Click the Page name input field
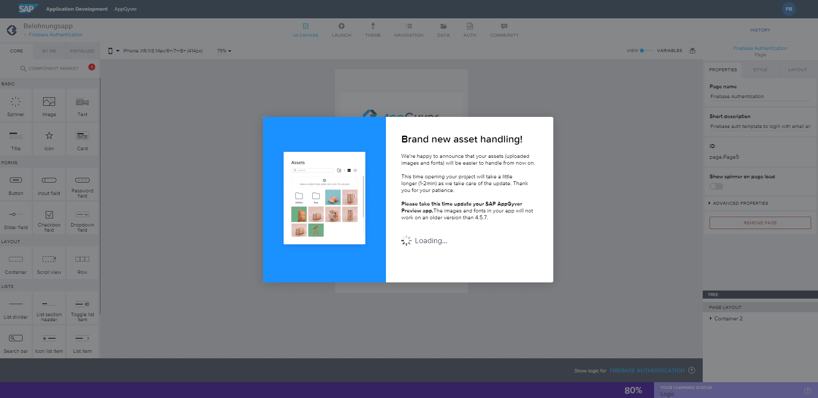Screen dimensions: 818x398 pyautogui.click(x=760, y=96)
